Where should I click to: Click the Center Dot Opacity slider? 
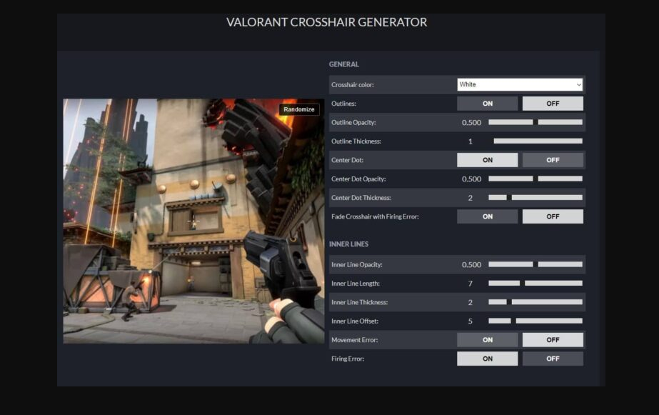coord(535,179)
